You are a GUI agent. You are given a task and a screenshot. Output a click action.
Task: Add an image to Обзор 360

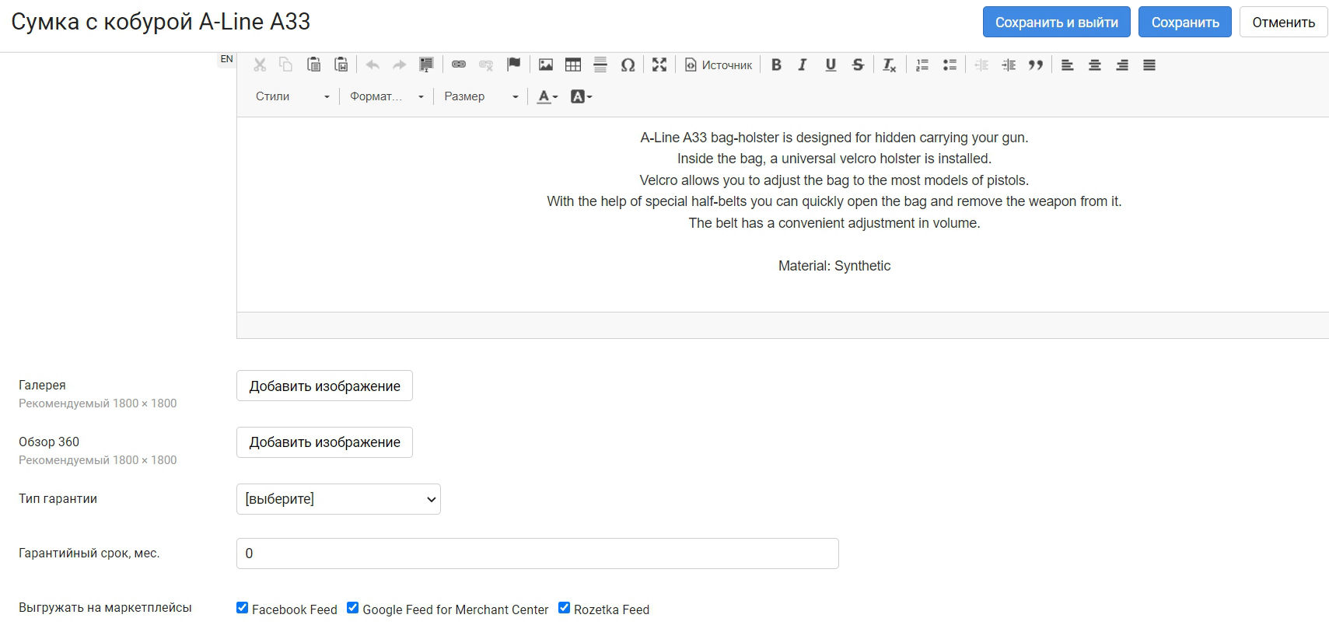324,442
